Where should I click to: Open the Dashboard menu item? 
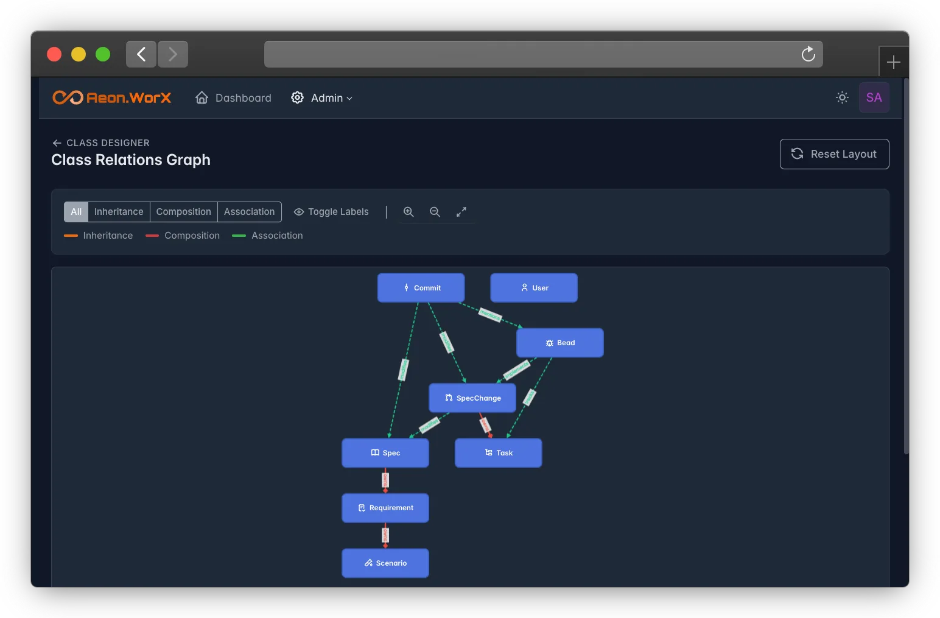coord(243,98)
